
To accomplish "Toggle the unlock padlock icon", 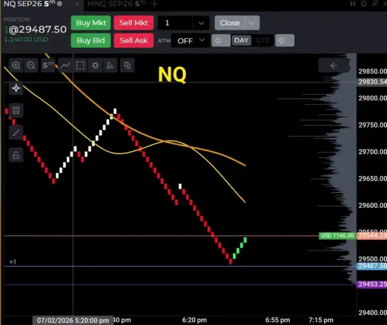I will point(16,155).
